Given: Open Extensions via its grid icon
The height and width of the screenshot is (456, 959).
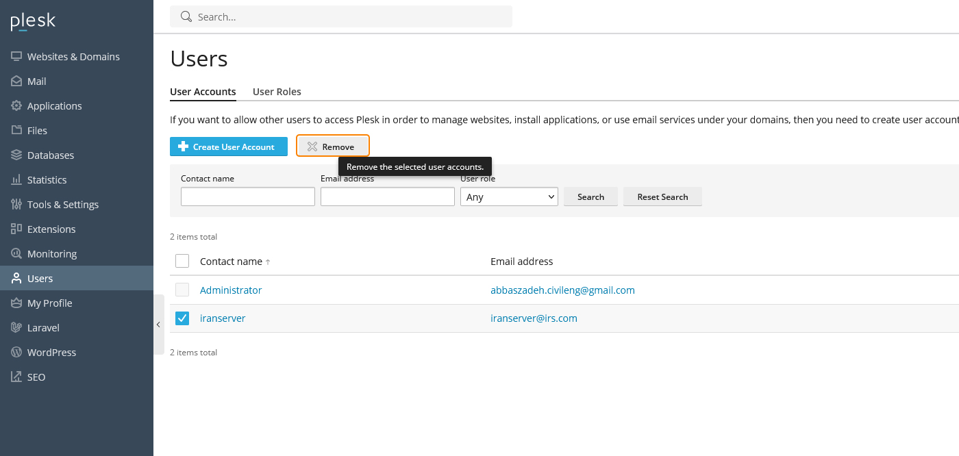Looking at the screenshot, I should 16,229.
